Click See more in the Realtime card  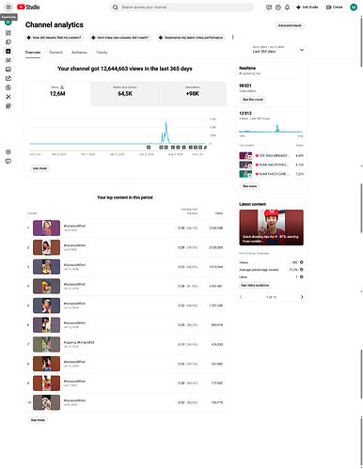click(x=250, y=186)
